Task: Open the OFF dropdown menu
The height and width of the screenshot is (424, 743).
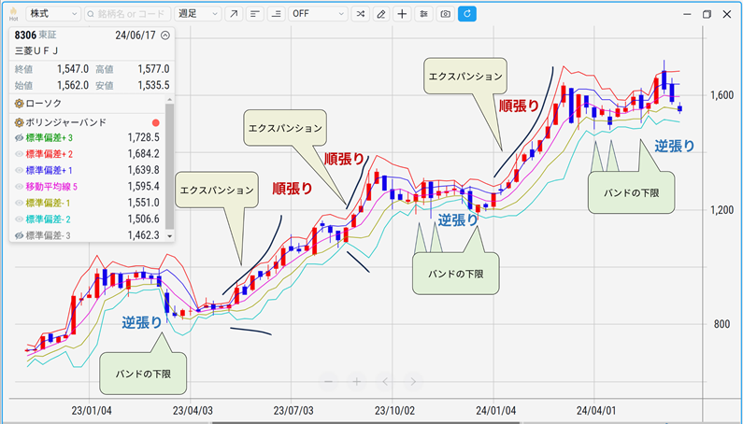Action: (x=318, y=14)
